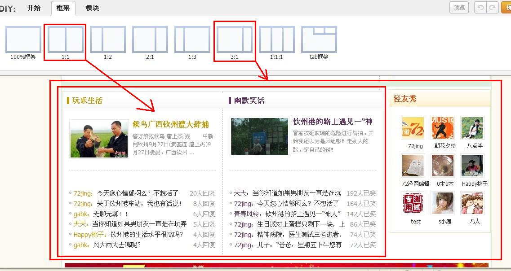
Task: Open headline 钦州港的路上遇见一"神
Action: coord(333,122)
